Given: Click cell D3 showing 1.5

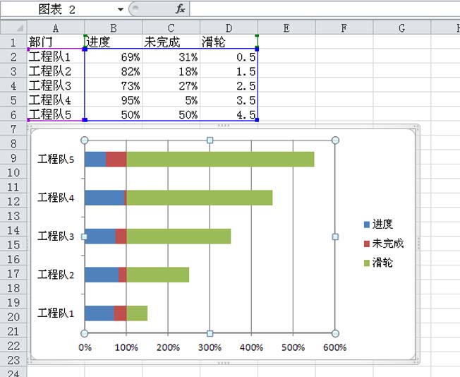Looking at the screenshot, I should [229, 71].
